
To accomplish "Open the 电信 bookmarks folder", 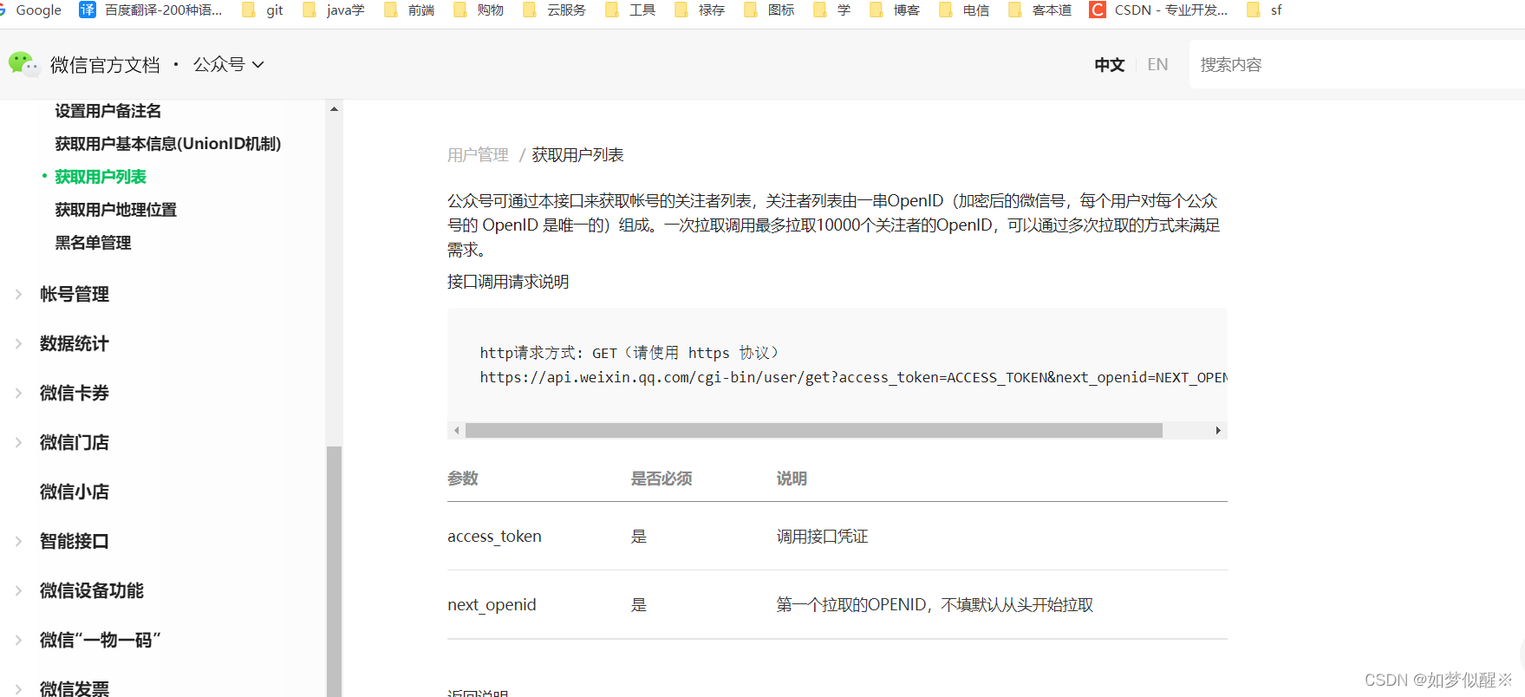I will pos(964,10).
